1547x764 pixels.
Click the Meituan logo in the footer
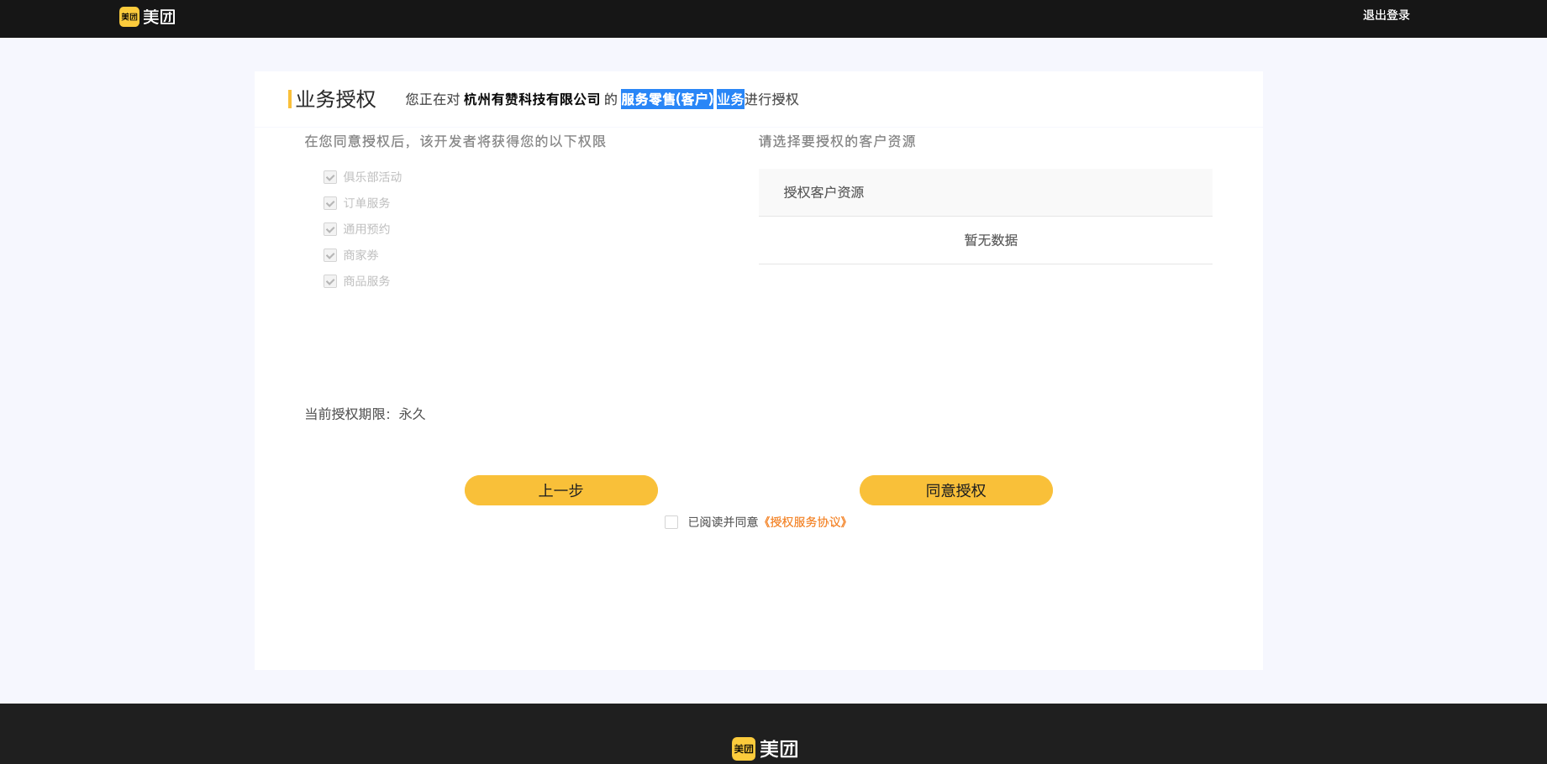coord(765,749)
